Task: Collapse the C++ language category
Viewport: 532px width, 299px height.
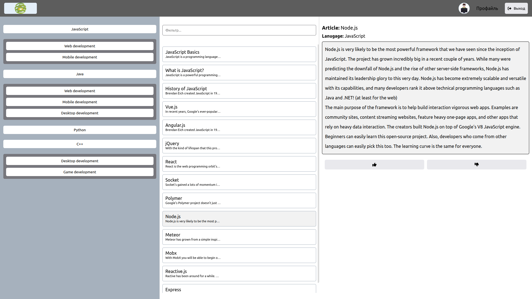Action: click(x=80, y=144)
